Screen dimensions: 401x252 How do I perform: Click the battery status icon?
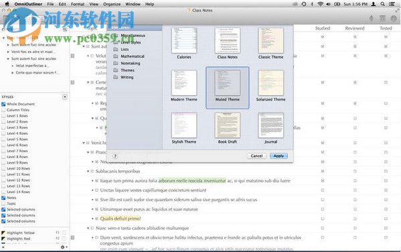(337, 4)
